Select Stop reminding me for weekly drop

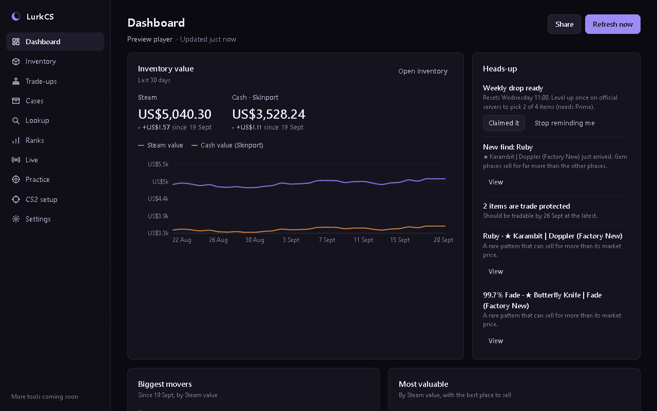click(x=565, y=123)
